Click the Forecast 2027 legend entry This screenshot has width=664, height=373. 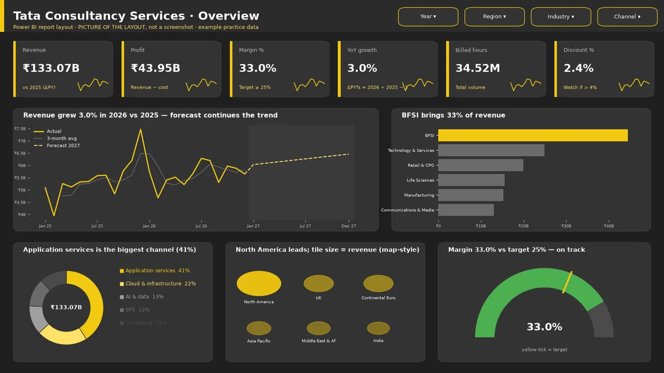coord(57,145)
